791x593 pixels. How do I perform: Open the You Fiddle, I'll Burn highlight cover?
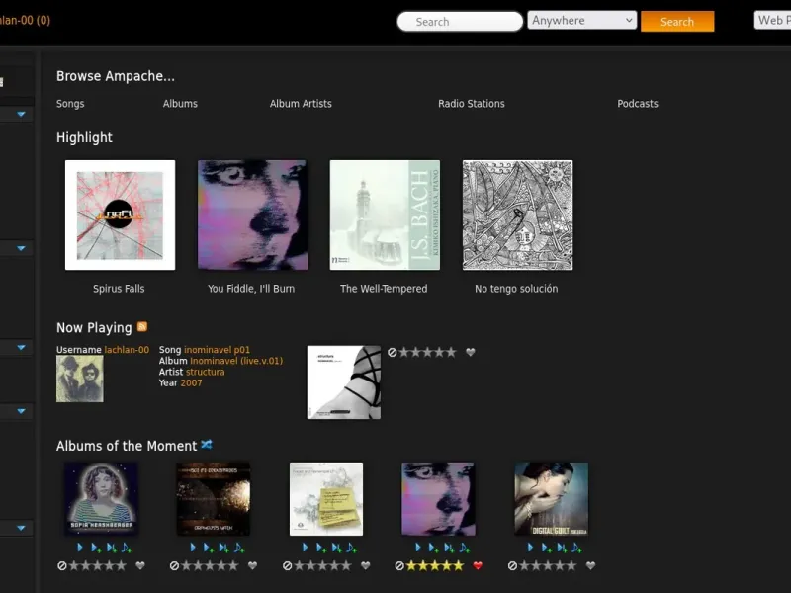[x=252, y=214]
